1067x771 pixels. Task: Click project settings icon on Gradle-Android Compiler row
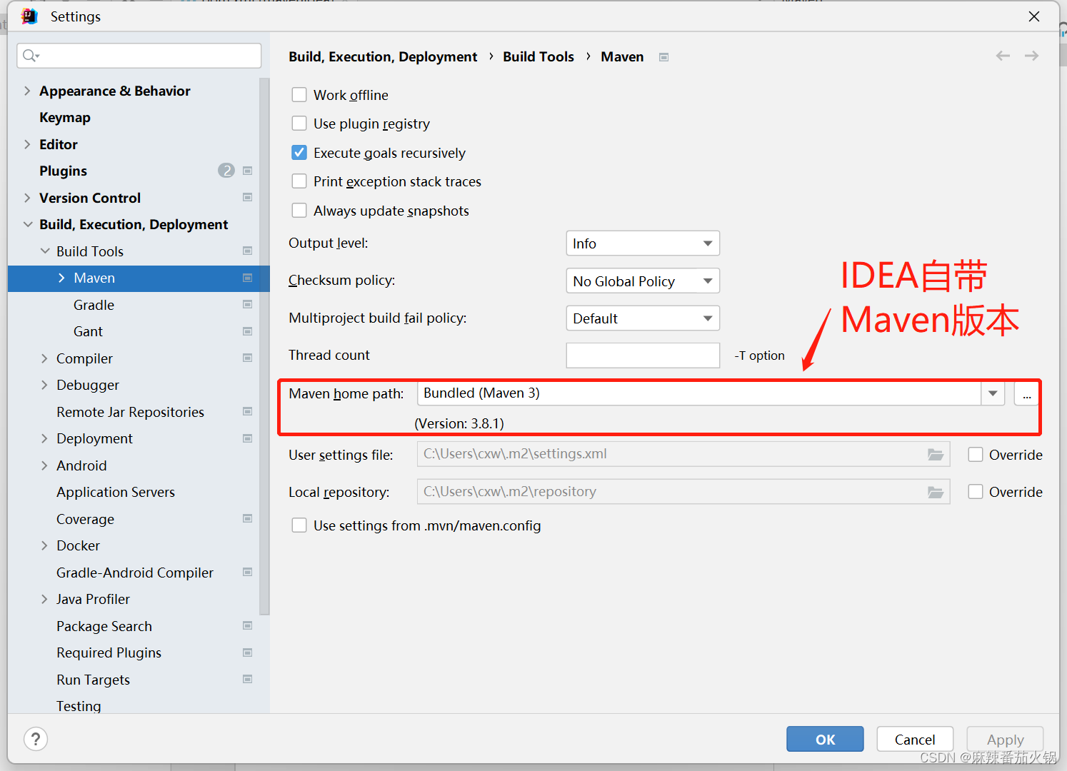click(248, 572)
